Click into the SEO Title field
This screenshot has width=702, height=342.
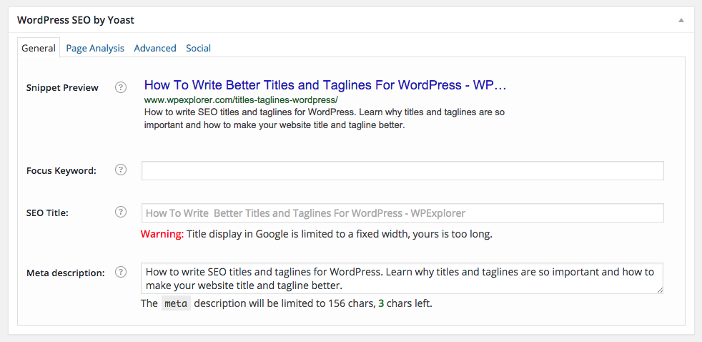click(x=402, y=213)
